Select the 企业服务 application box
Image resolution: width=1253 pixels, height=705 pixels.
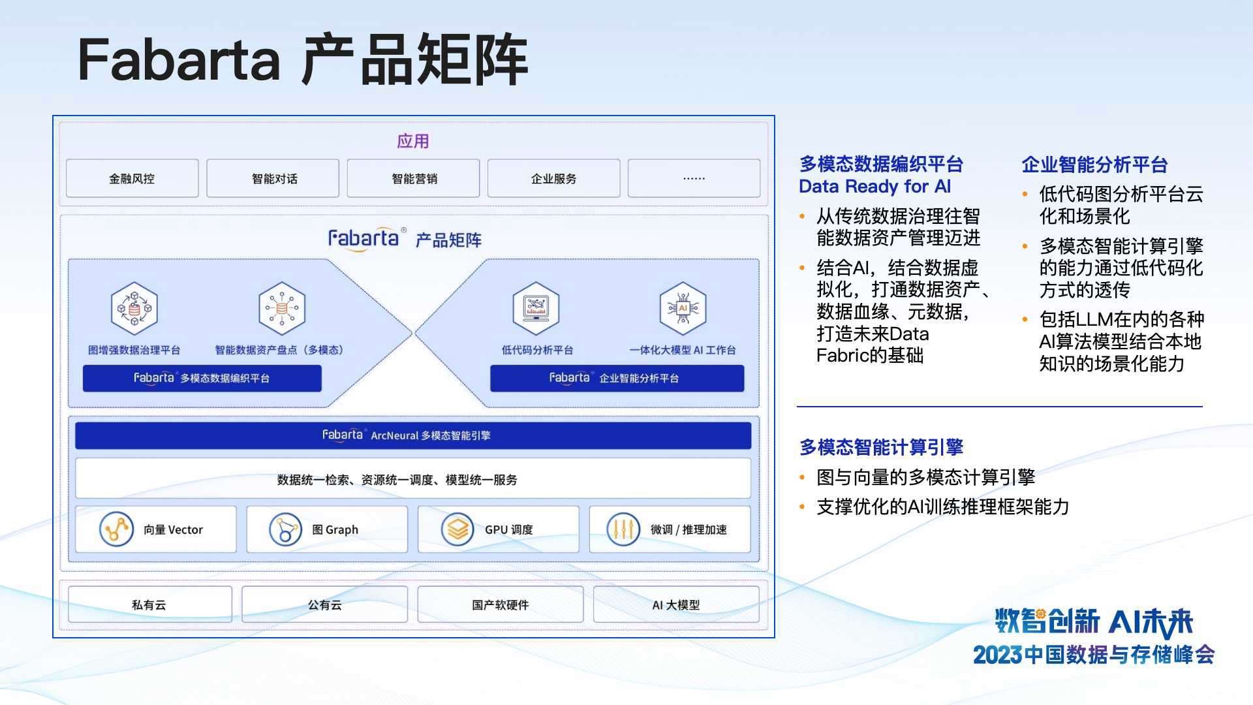pos(553,178)
